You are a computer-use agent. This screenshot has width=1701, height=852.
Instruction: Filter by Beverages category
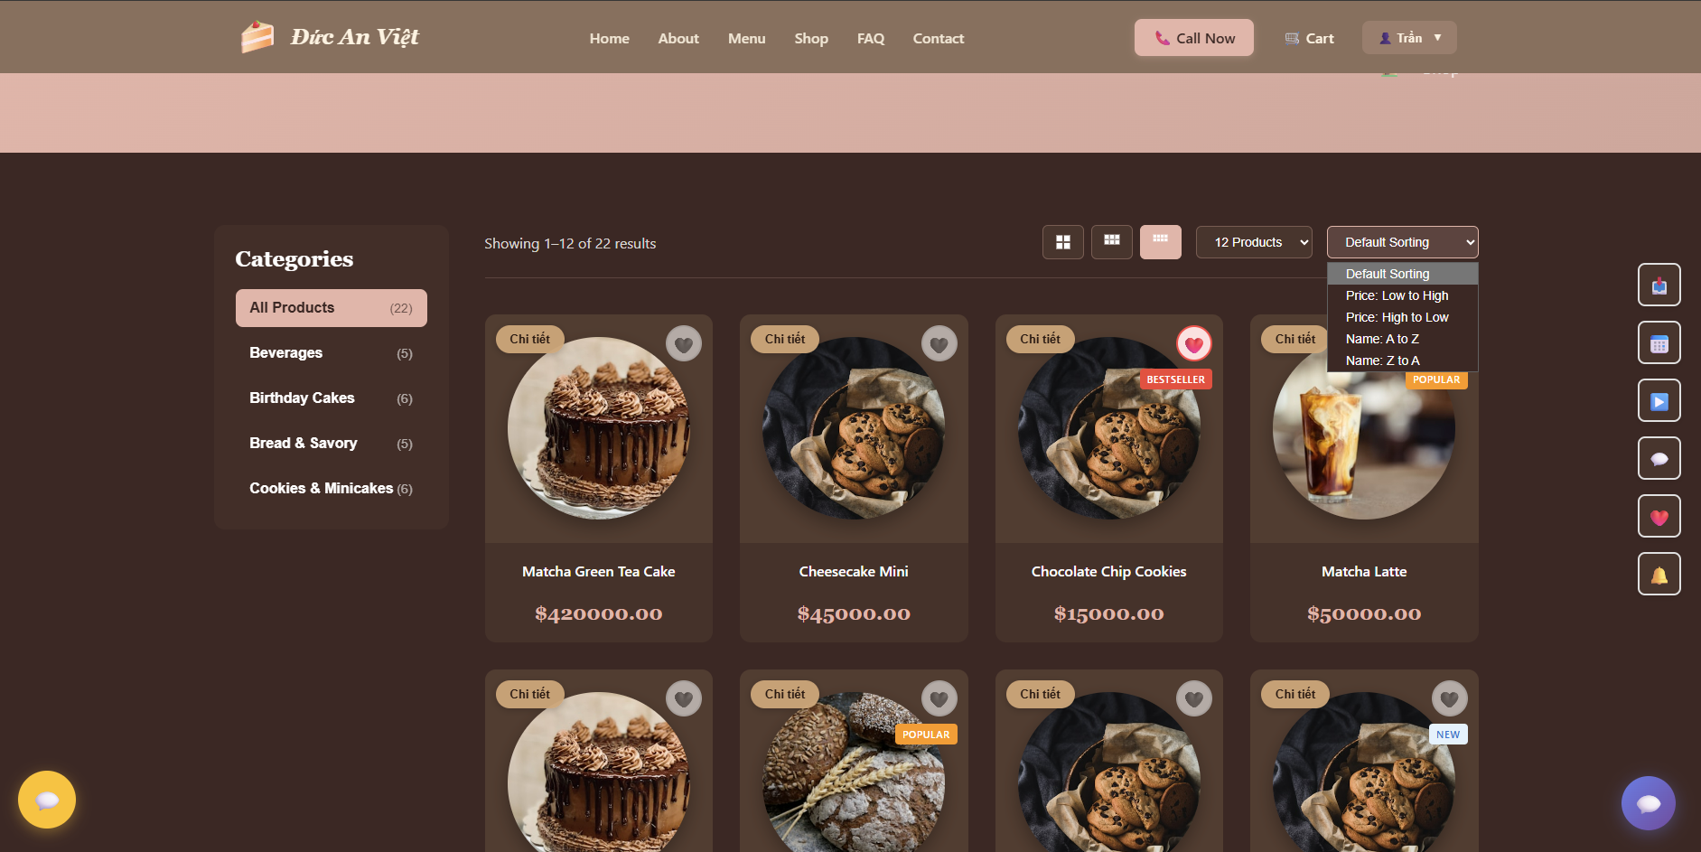point(332,353)
